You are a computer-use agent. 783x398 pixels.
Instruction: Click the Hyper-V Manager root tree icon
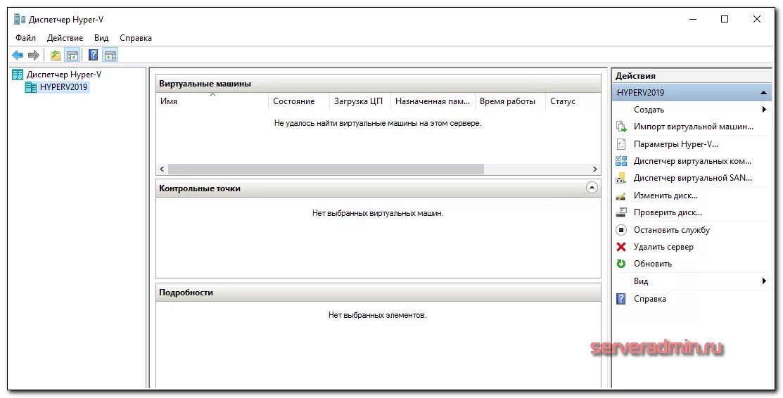pyautogui.click(x=18, y=75)
